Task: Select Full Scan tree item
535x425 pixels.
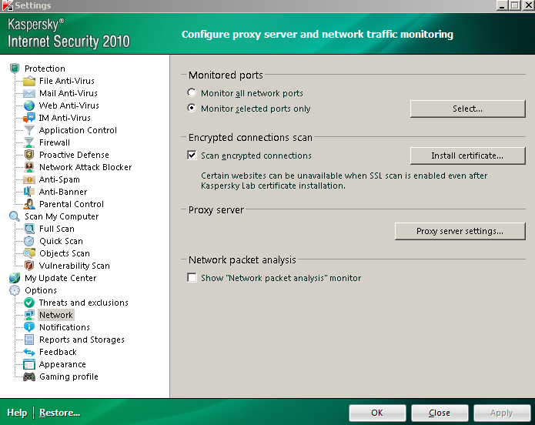Action: [x=57, y=229]
